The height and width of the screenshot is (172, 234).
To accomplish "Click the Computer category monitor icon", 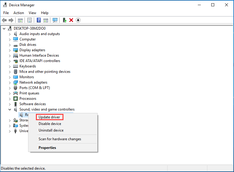I will click(x=16, y=39).
